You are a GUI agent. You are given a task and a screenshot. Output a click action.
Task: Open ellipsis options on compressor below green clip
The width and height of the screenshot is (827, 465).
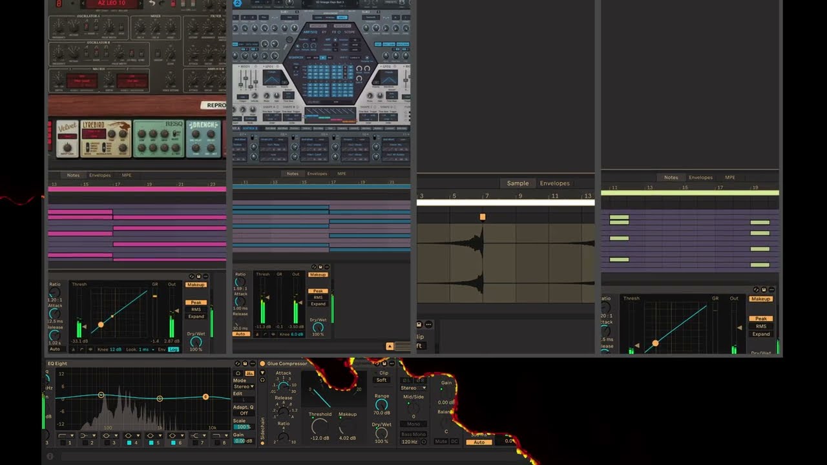(x=772, y=290)
